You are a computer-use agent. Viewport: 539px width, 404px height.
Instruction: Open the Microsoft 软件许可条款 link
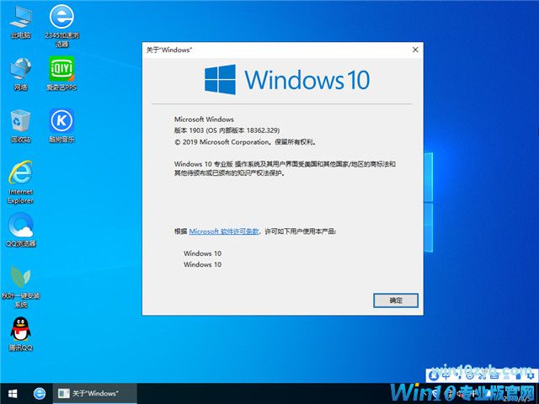pos(223,231)
